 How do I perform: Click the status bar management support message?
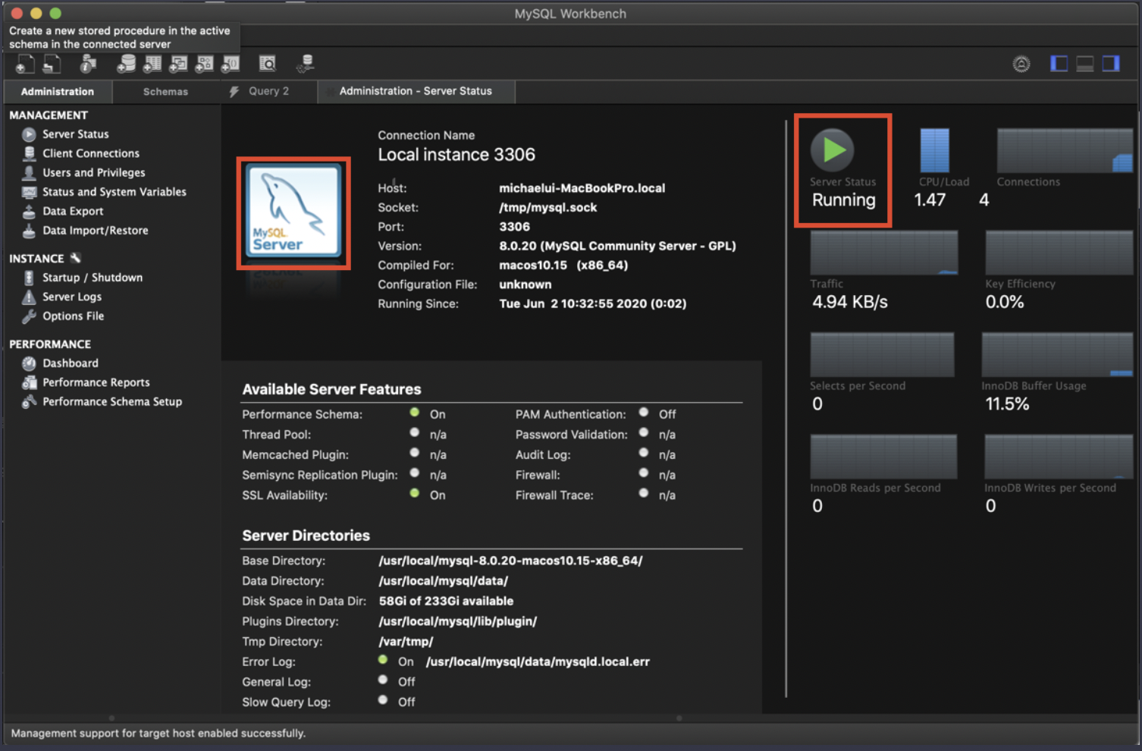(158, 734)
